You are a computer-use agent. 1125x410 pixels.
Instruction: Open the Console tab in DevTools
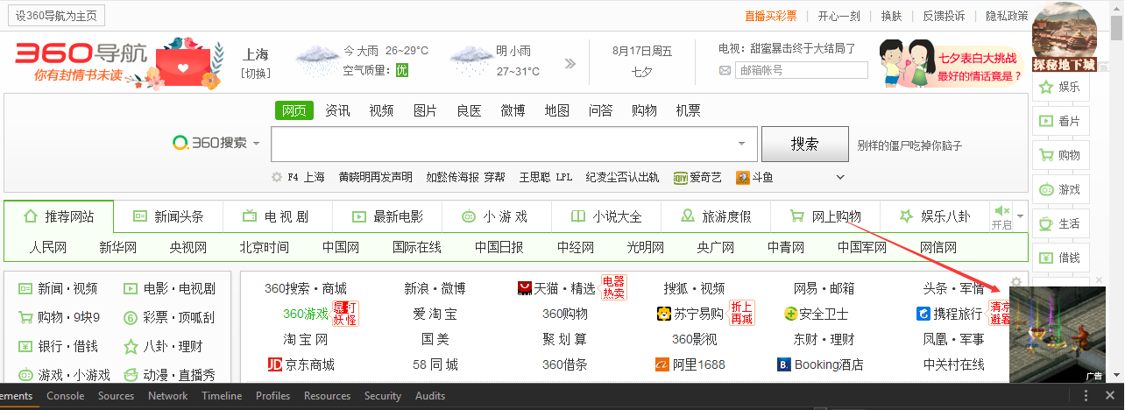click(66, 396)
